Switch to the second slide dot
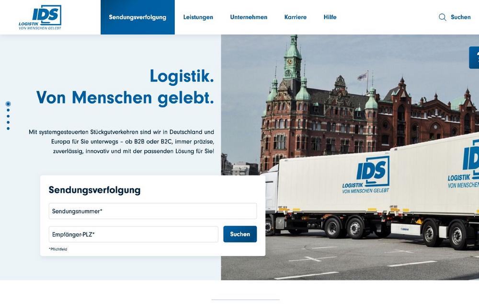Screen dimensions: 479x304 (x=8, y=110)
